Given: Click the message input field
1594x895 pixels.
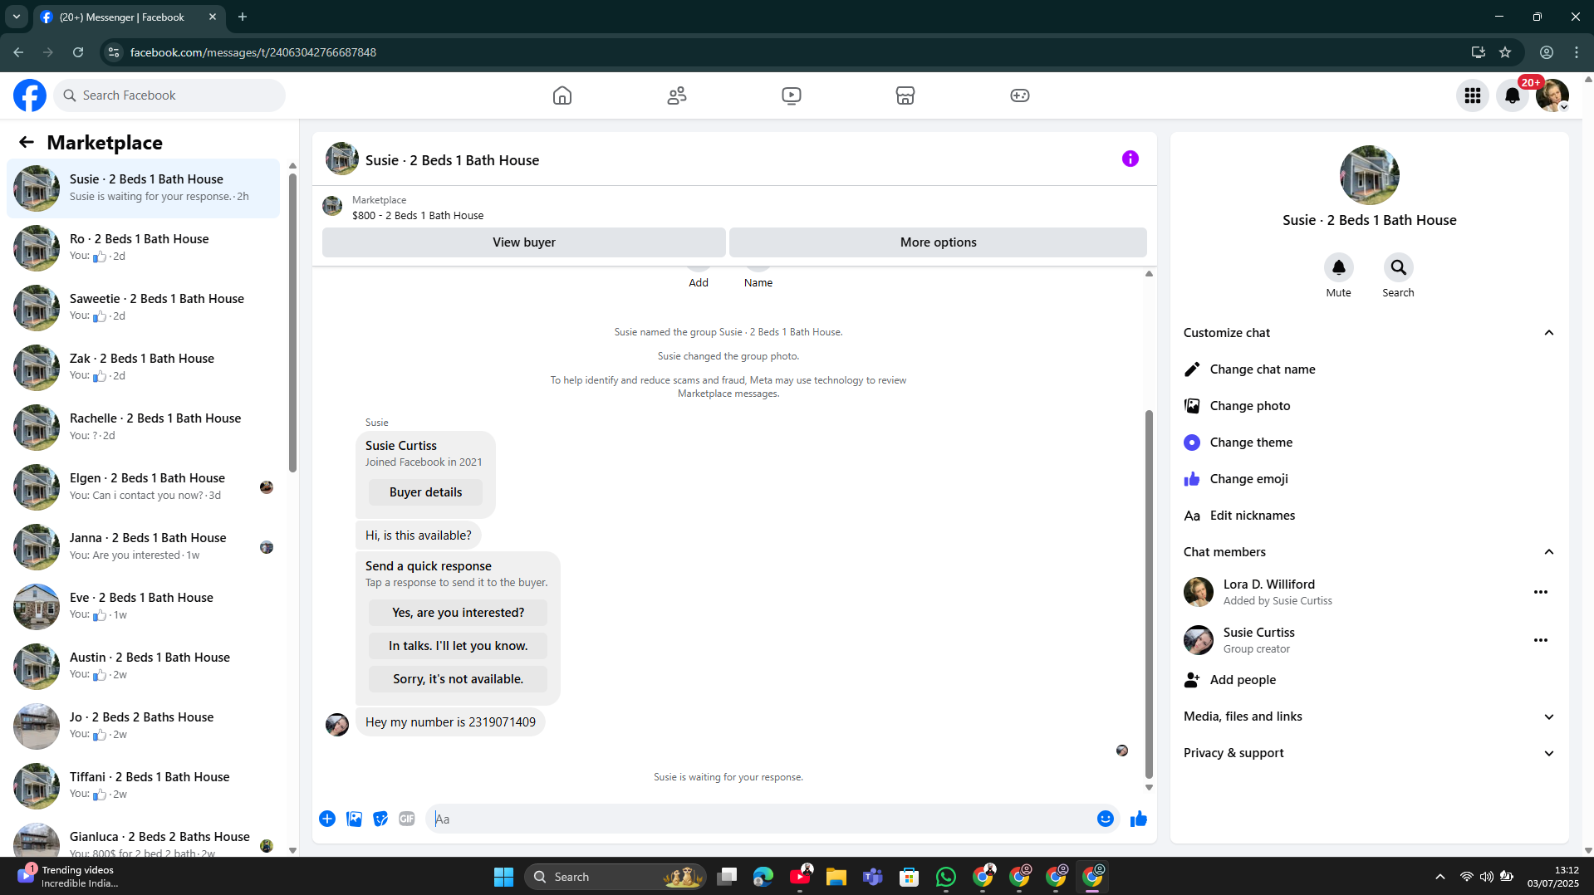Looking at the screenshot, I should (x=760, y=819).
